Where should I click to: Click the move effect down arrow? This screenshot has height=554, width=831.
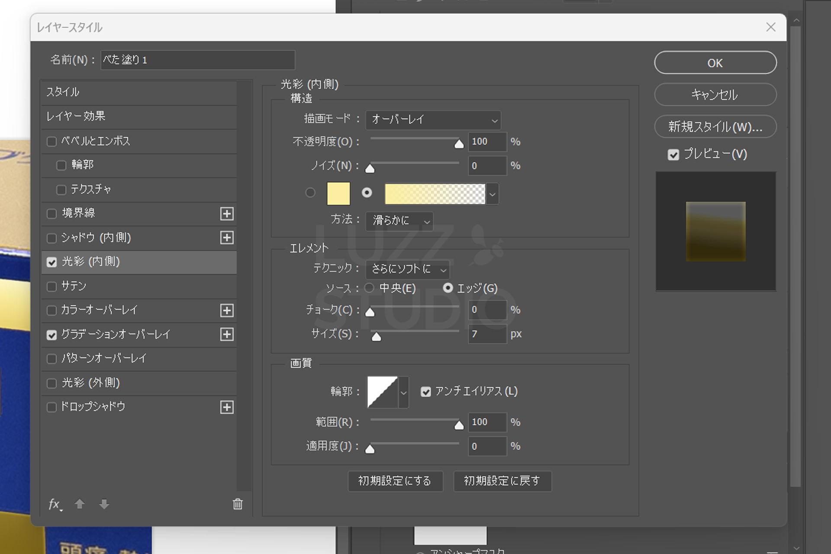point(104,504)
